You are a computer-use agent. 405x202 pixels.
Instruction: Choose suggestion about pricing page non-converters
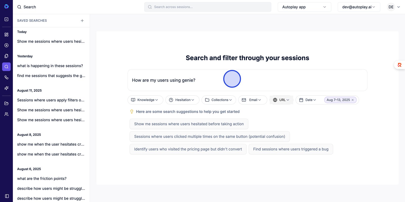[x=188, y=149]
